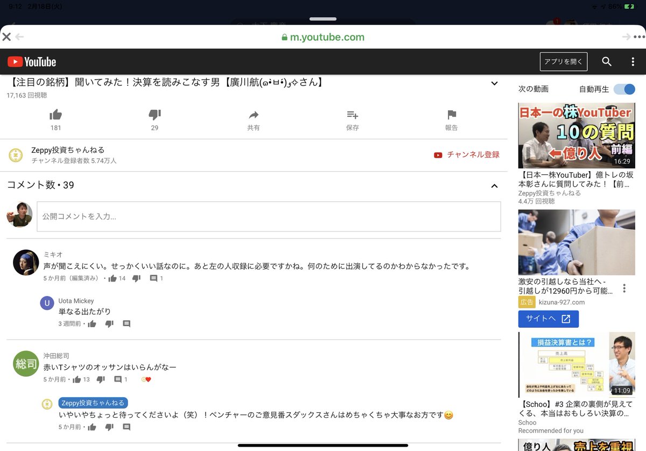Go forward with the browser right arrow
Image resolution: width=646 pixels, height=451 pixels.
pyautogui.click(x=626, y=37)
